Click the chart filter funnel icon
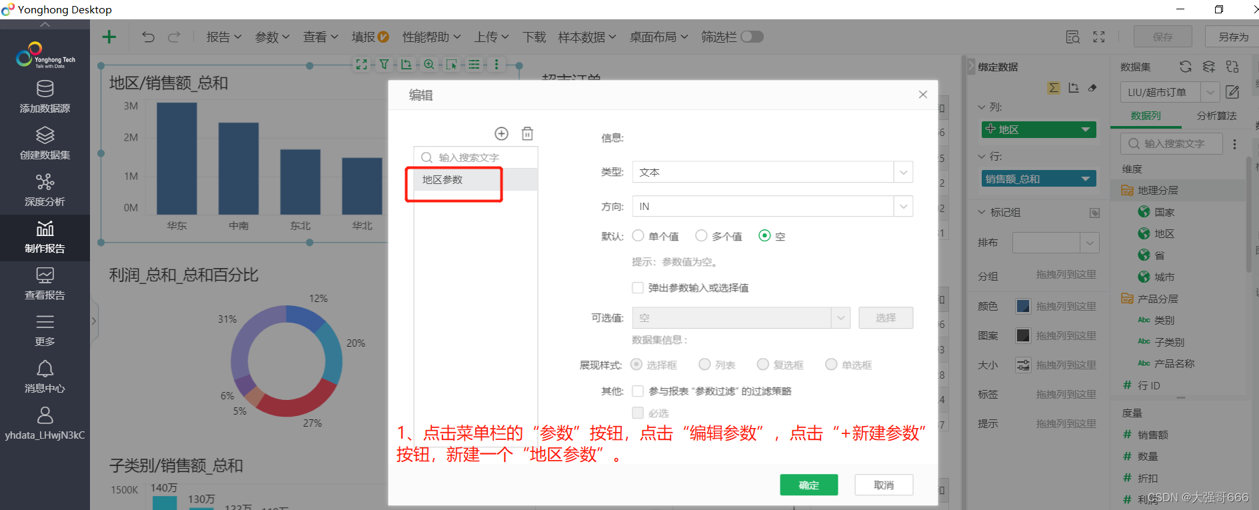Screen dimensions: 1259x510 coord(385,65)
